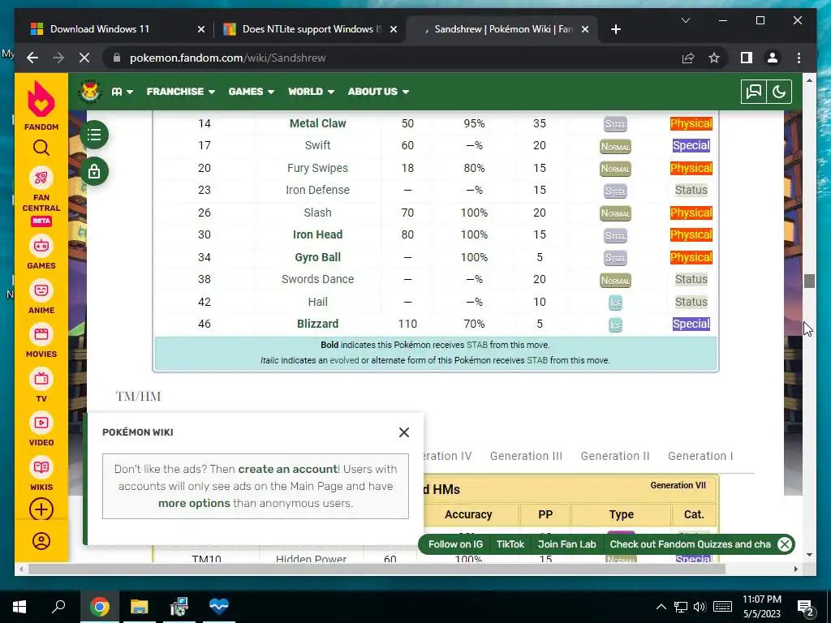Open the Windows Start menu
The image size is (831, 623).
point(19,606)
